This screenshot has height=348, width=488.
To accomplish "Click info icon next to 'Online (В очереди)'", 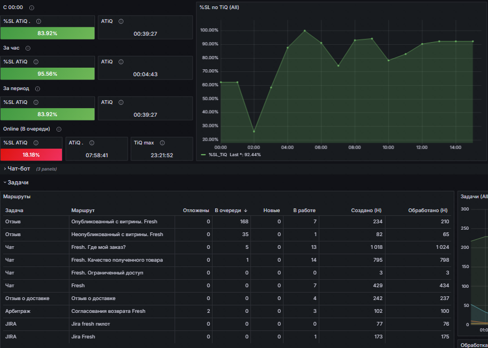I will pyautogui.click(x=59, y=130).
